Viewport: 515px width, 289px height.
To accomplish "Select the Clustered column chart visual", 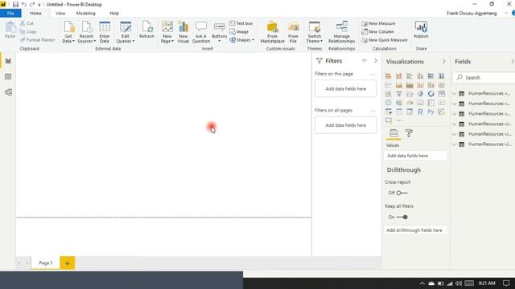I will pos(420,76).
